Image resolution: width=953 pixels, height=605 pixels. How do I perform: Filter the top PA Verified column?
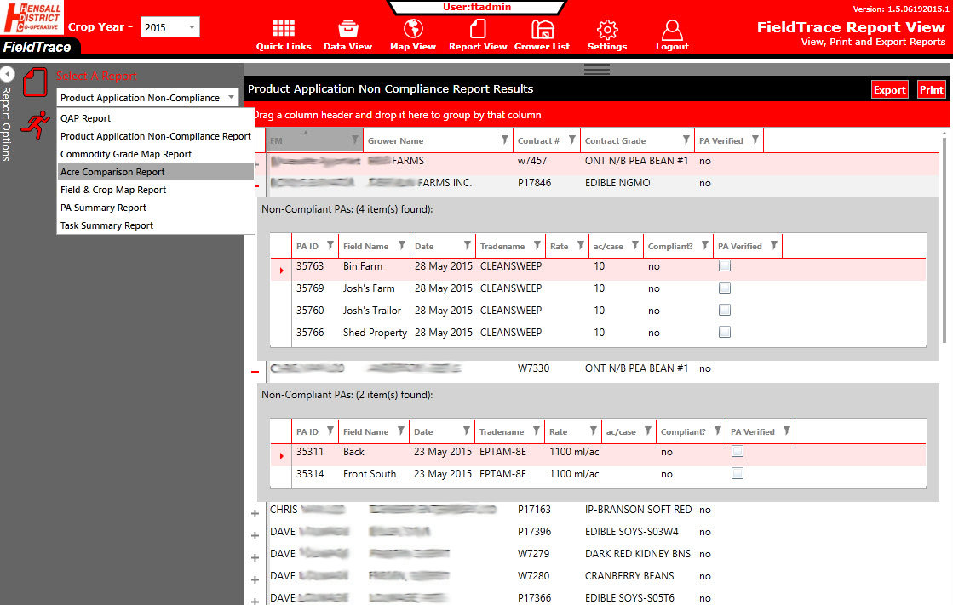(x=755, y=140)
